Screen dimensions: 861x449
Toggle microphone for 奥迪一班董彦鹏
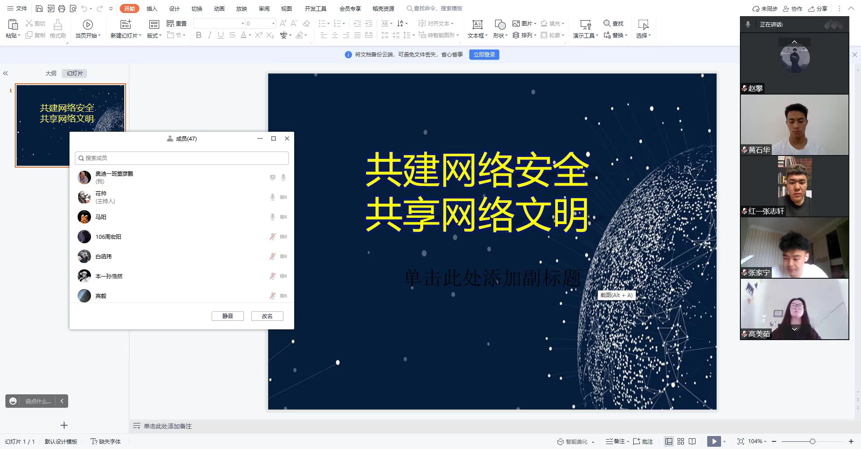283,177
